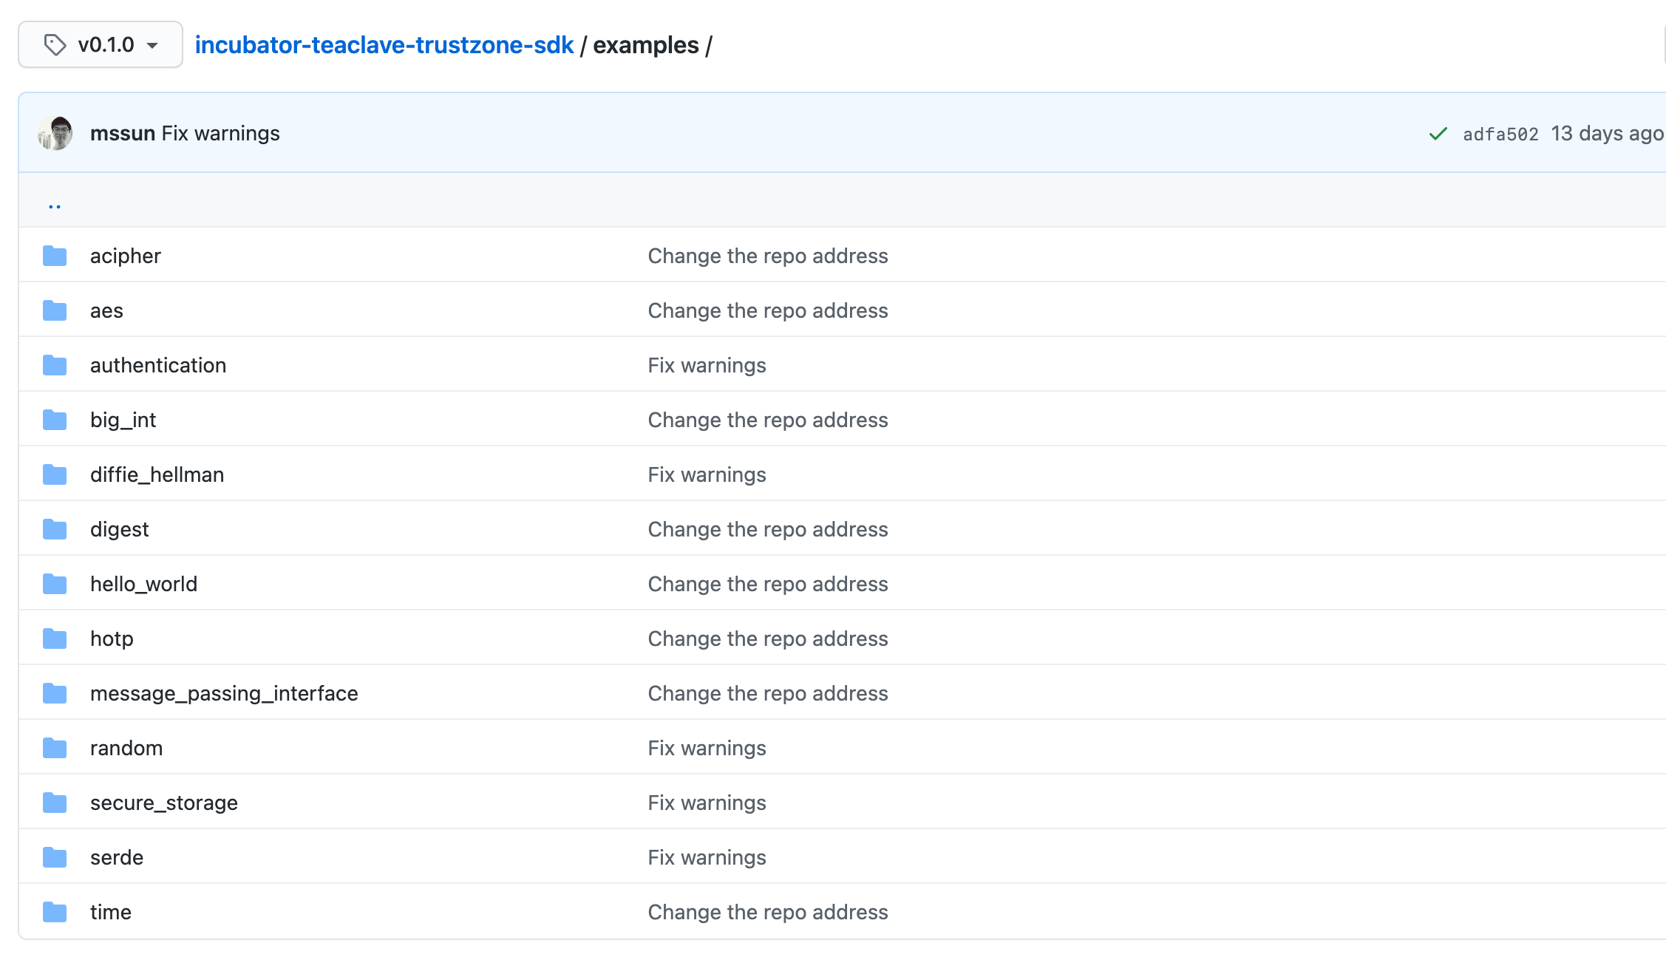Open commit hash adfa502
This screenshot has height=974, width=1666.
tap(1500, 134)
